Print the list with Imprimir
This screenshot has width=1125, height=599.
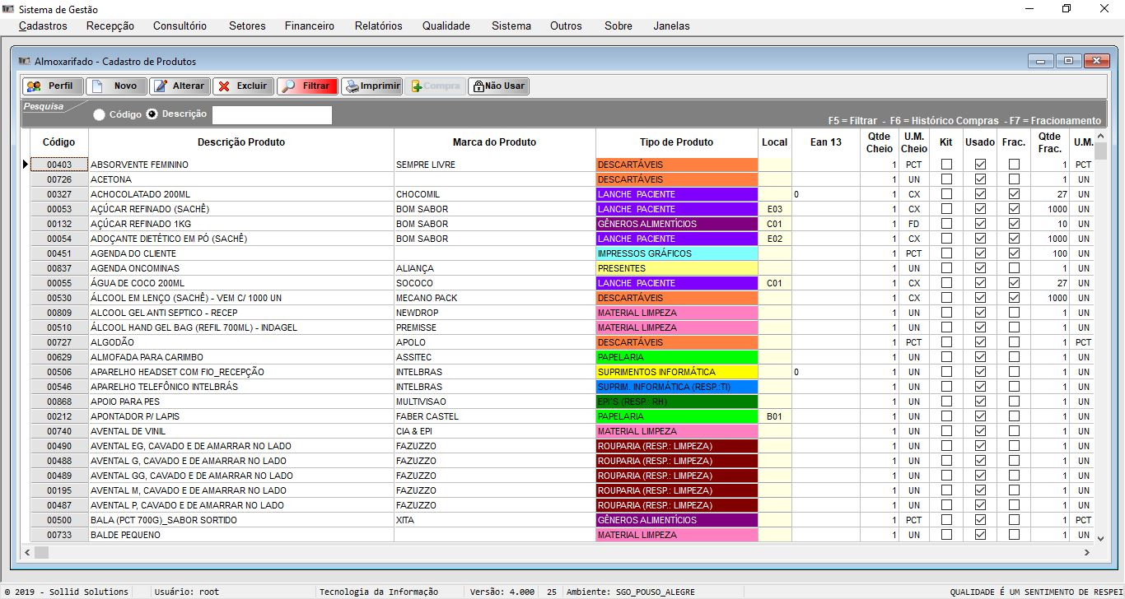[371, 86]
